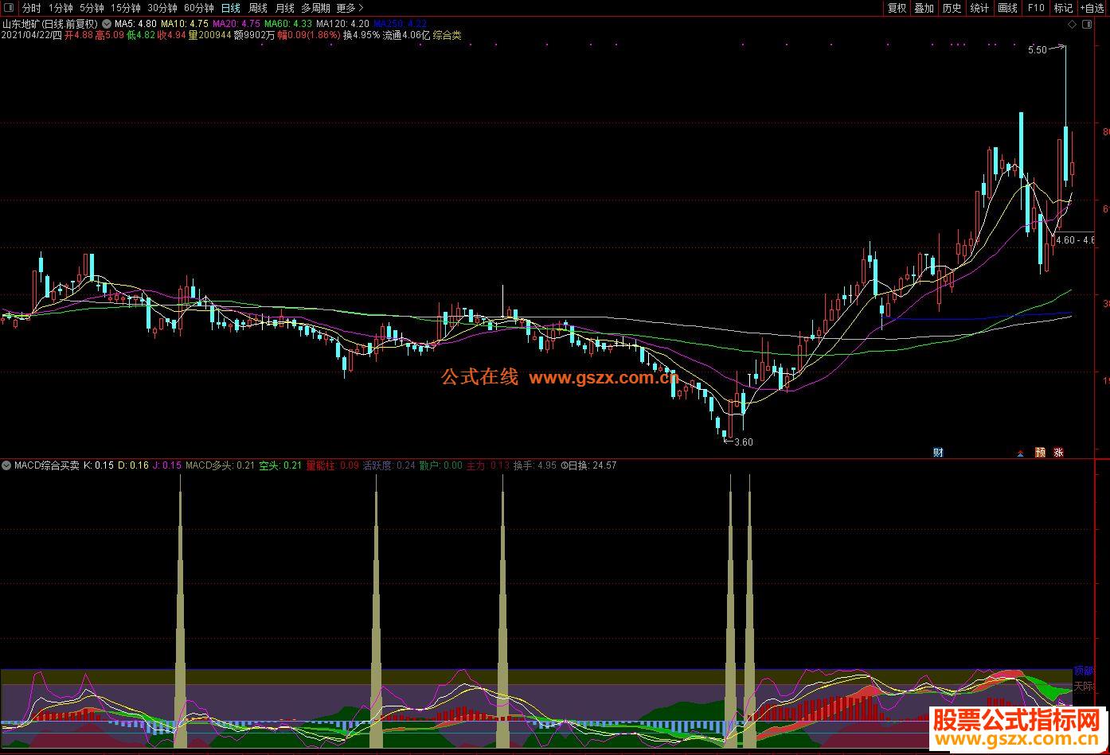Open the 统计 statistics button
Image resolution: width=1110 pixels, height=755 pixels.
pyautogui.click(x=980, y=8)
